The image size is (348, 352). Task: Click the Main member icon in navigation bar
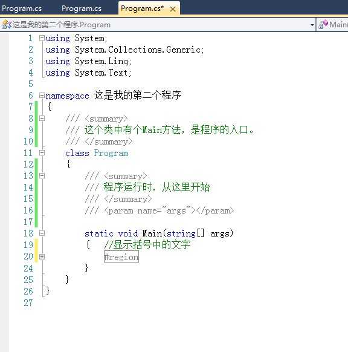coord(323,24)
